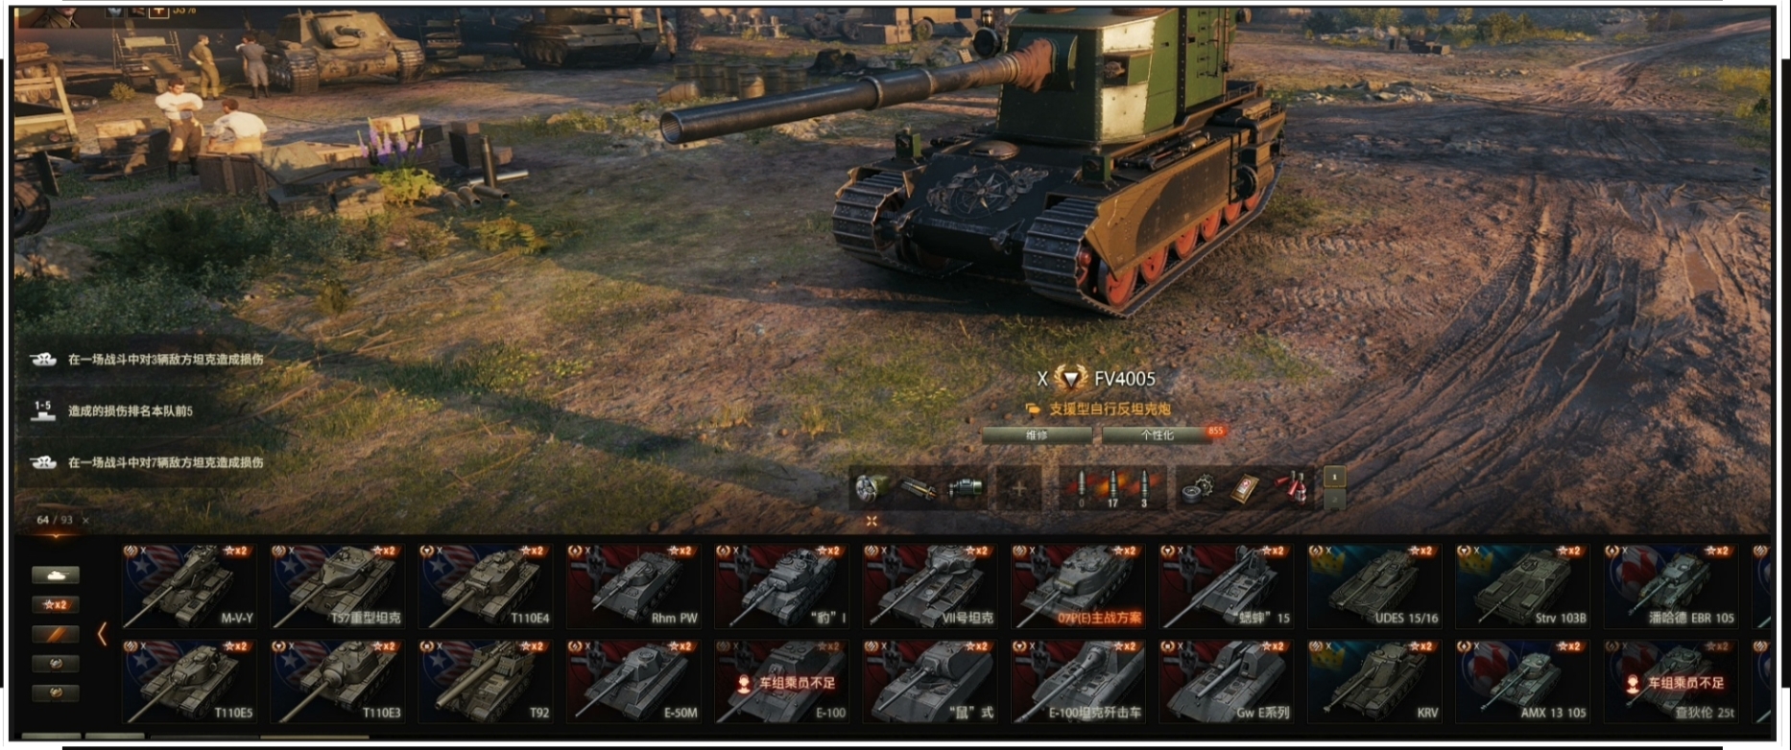Open the shell slot holding 17 rounds

point(1112,488)
